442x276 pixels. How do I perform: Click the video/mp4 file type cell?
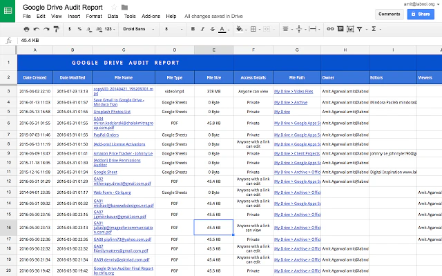coord(175,92)
